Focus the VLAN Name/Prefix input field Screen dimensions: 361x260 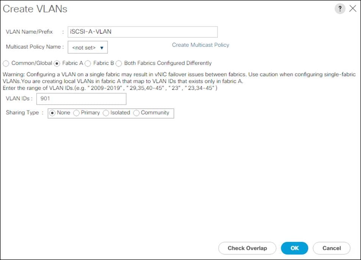[x=142, y=32]
